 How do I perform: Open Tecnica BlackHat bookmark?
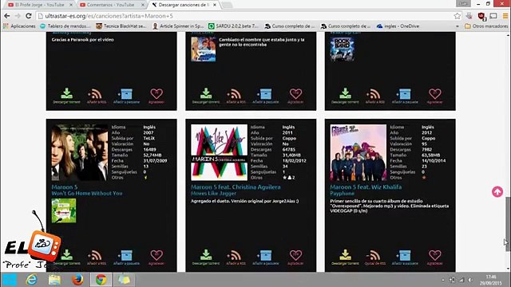pyautogui.click(x=121, y=26)
